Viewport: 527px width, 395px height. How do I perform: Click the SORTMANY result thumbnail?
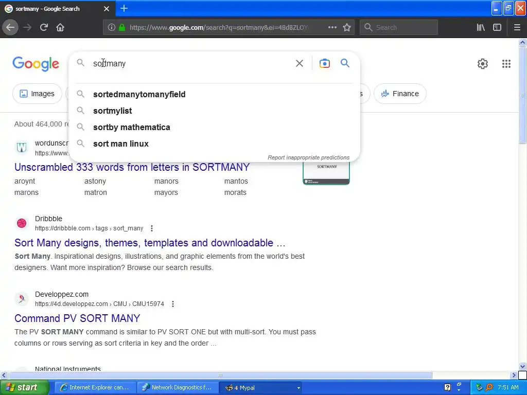(326, 173)
